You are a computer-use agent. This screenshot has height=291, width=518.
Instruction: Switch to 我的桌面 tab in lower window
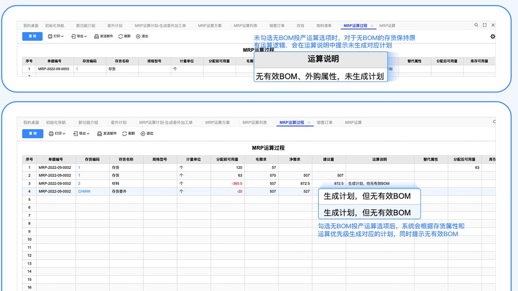31,122
